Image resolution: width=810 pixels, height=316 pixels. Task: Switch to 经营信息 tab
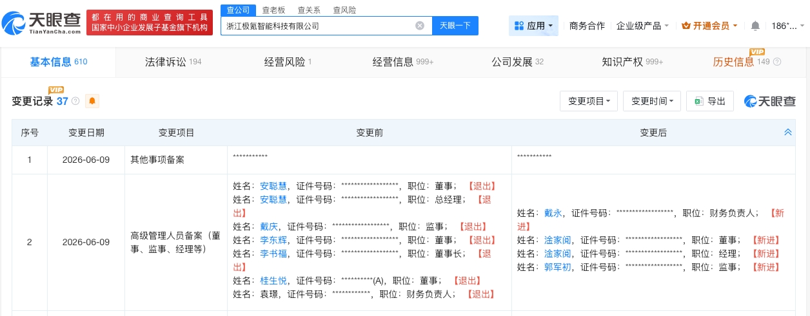(403, 62)
